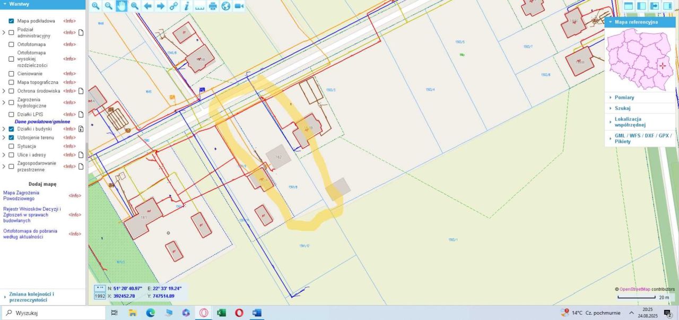Click the chain link share icon

[x=173, y=6]
